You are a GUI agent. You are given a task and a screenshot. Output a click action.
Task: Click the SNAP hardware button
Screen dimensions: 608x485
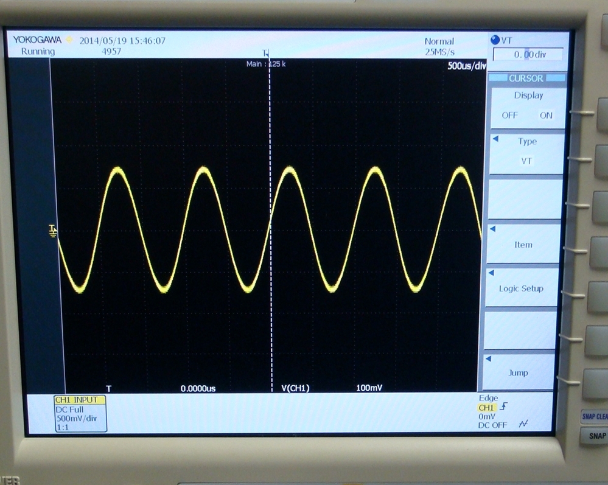[x=595, y=436]
